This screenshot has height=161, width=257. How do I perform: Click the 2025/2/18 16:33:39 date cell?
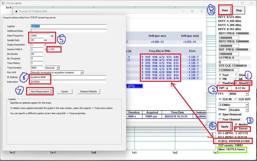pyautogui.click(x=176, y=116)
